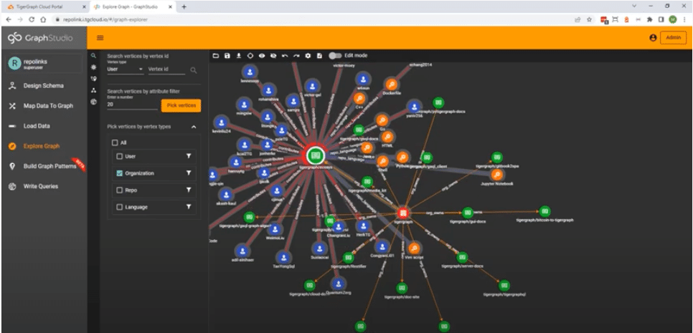Click the victor-gsl user node
Image resolution: width=693 pixels, height=333 pixels.
point(313,86)
